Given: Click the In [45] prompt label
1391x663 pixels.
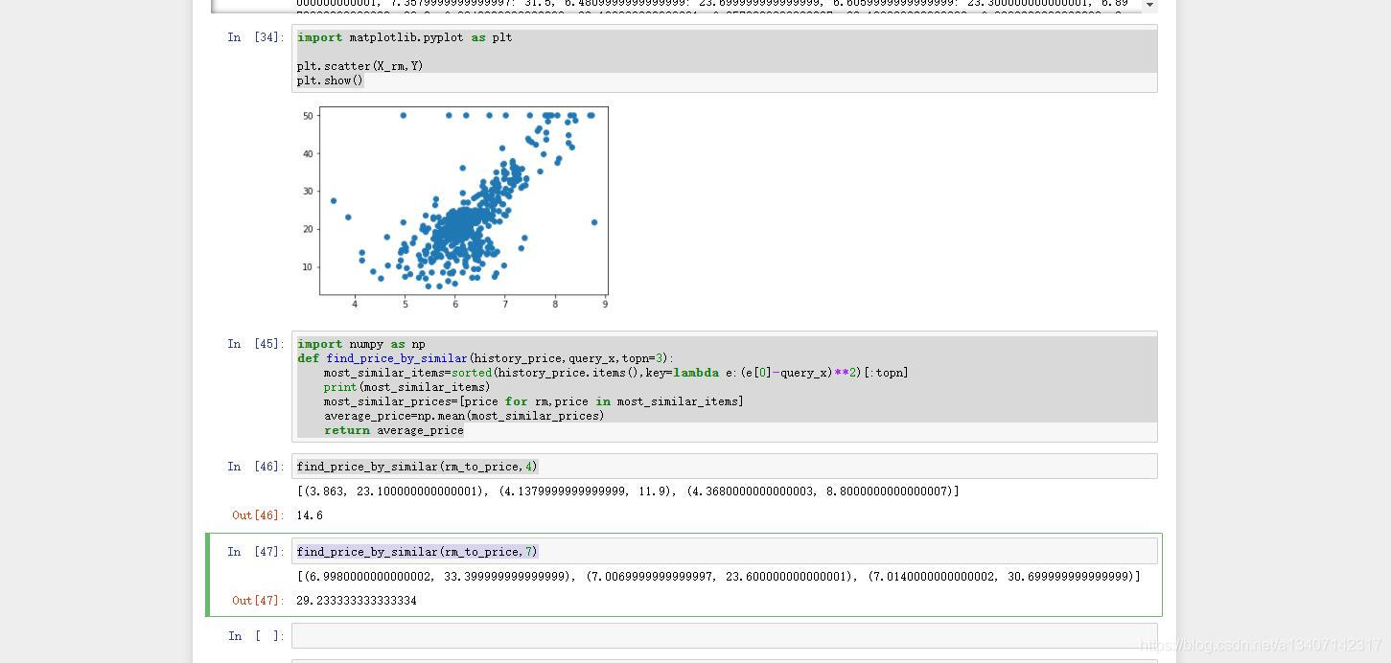Looking at the screenshot, I should (x=255, y=344).
